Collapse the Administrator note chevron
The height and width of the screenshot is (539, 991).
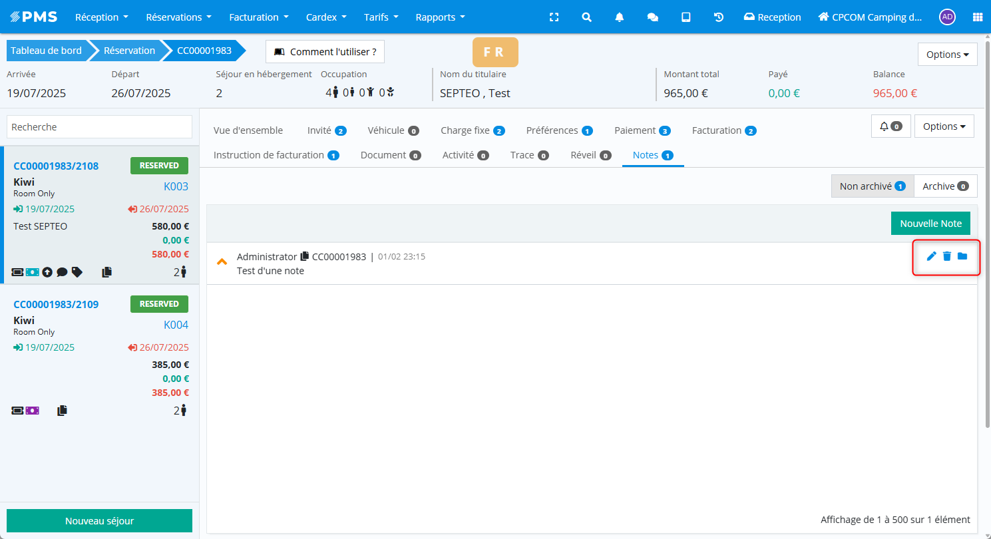[222, 262]
